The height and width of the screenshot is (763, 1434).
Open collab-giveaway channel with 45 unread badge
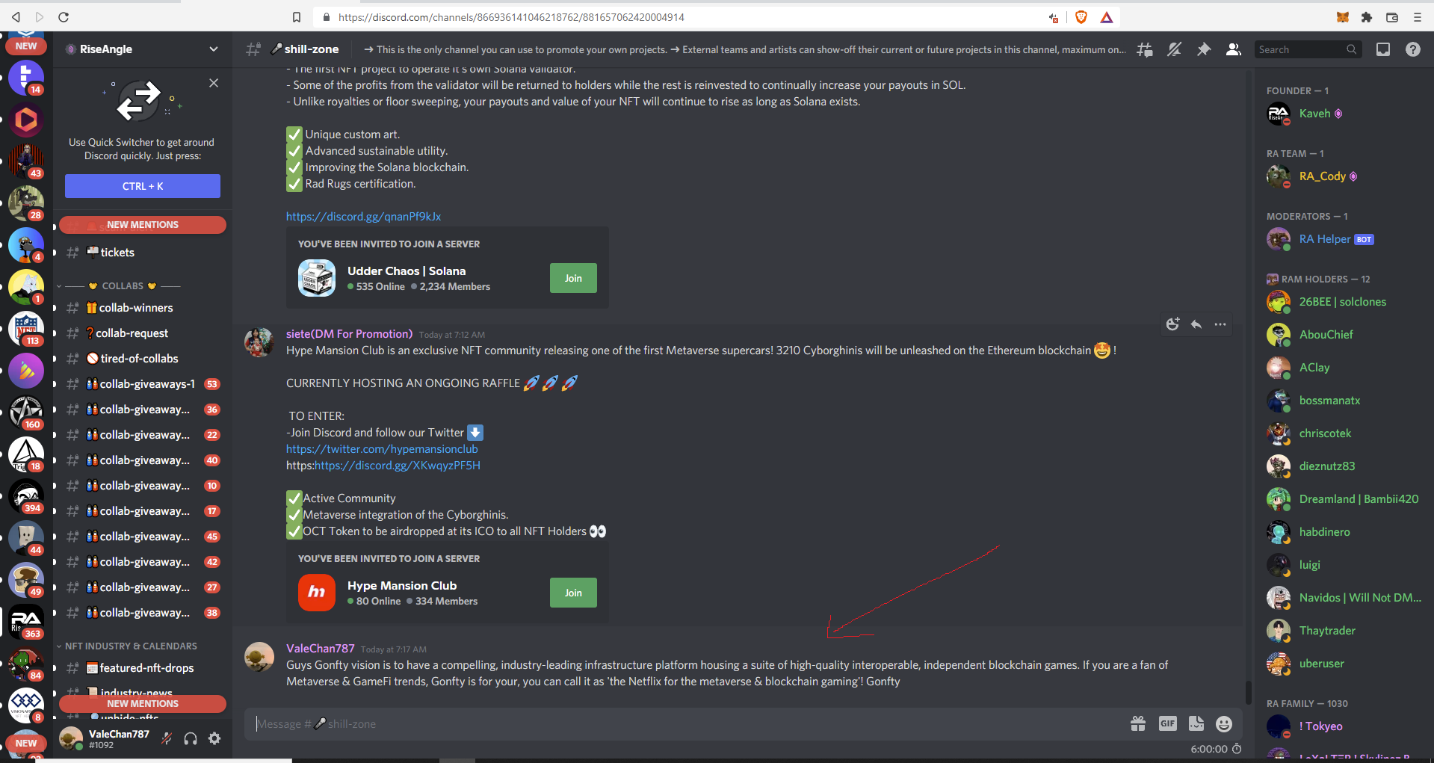point(142,537)
